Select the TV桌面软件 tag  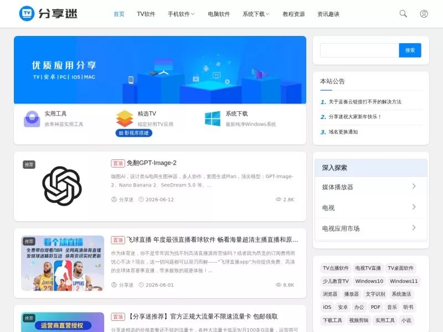pos(400,268)
